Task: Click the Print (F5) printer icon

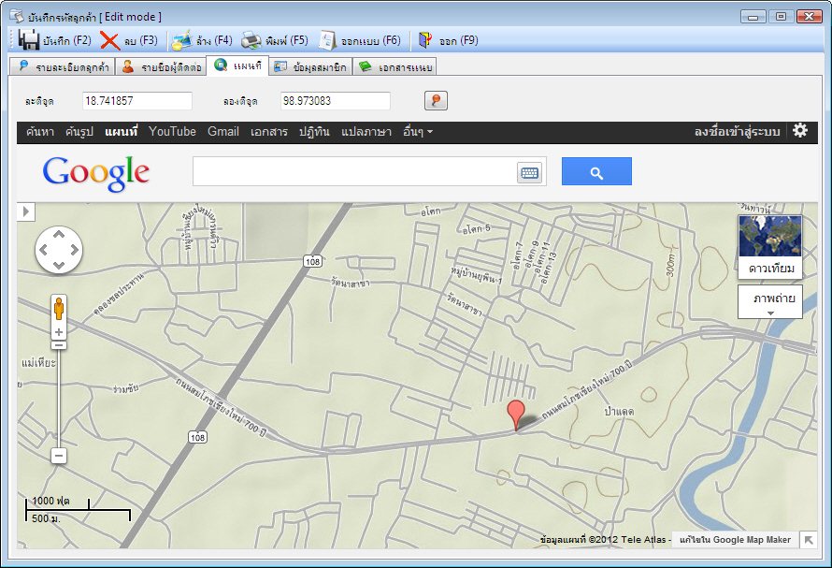Action: (x=251, y=41)
